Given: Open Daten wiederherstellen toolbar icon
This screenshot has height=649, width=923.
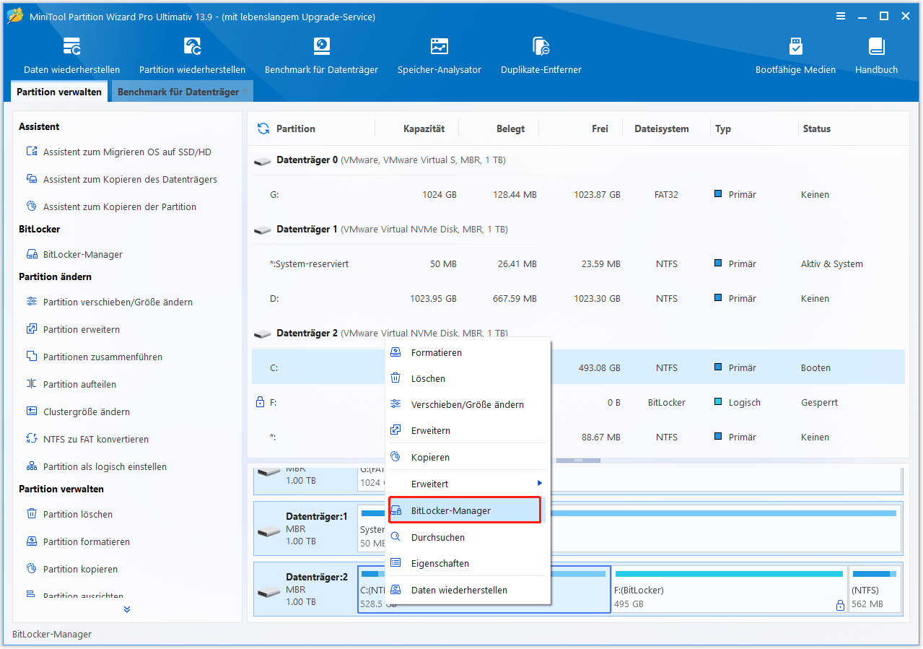Looking at the screenshot, I should click(x=71, y=56).
